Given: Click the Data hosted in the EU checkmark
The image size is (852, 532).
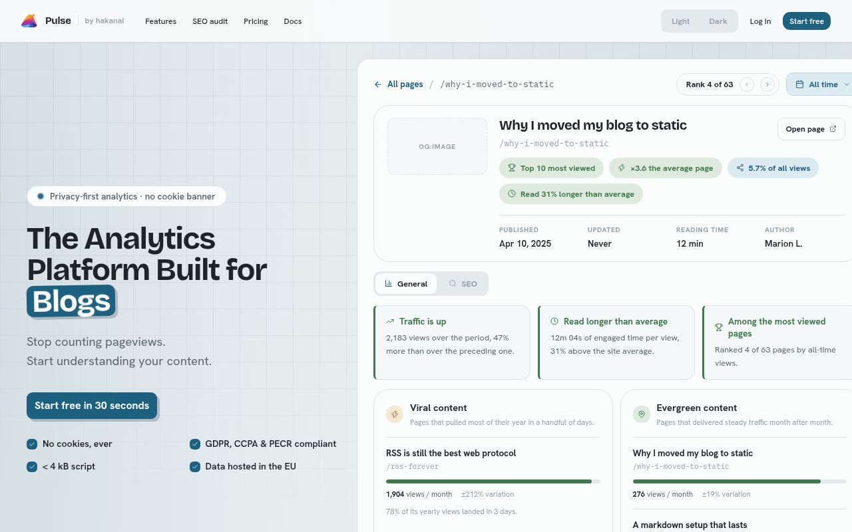Looking at the screenshot, I should (x=195, y=467).
